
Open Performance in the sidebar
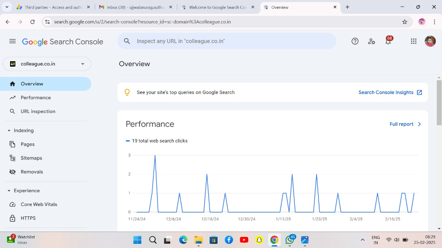(46, 97)
